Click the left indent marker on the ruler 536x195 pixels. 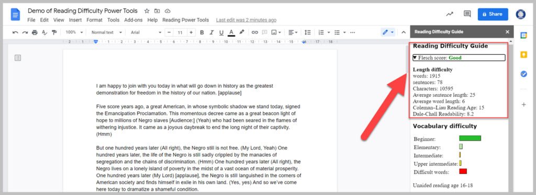(x=96, y=42)
